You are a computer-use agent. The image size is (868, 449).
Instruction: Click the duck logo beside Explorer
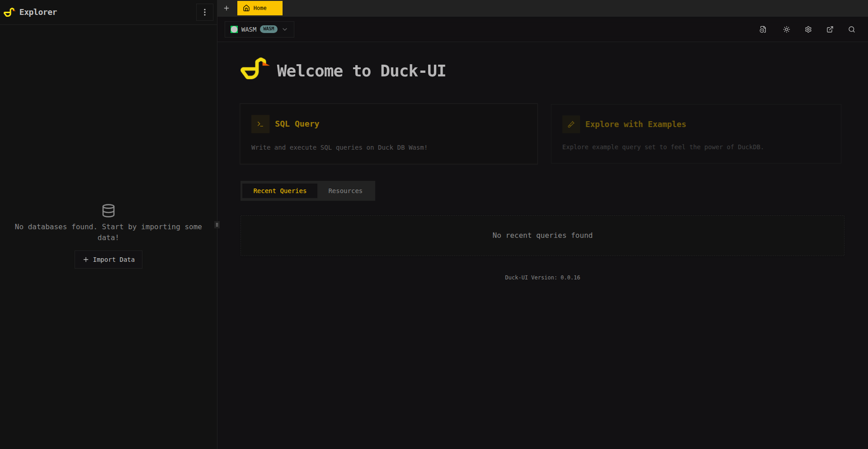tap(9, 12)
